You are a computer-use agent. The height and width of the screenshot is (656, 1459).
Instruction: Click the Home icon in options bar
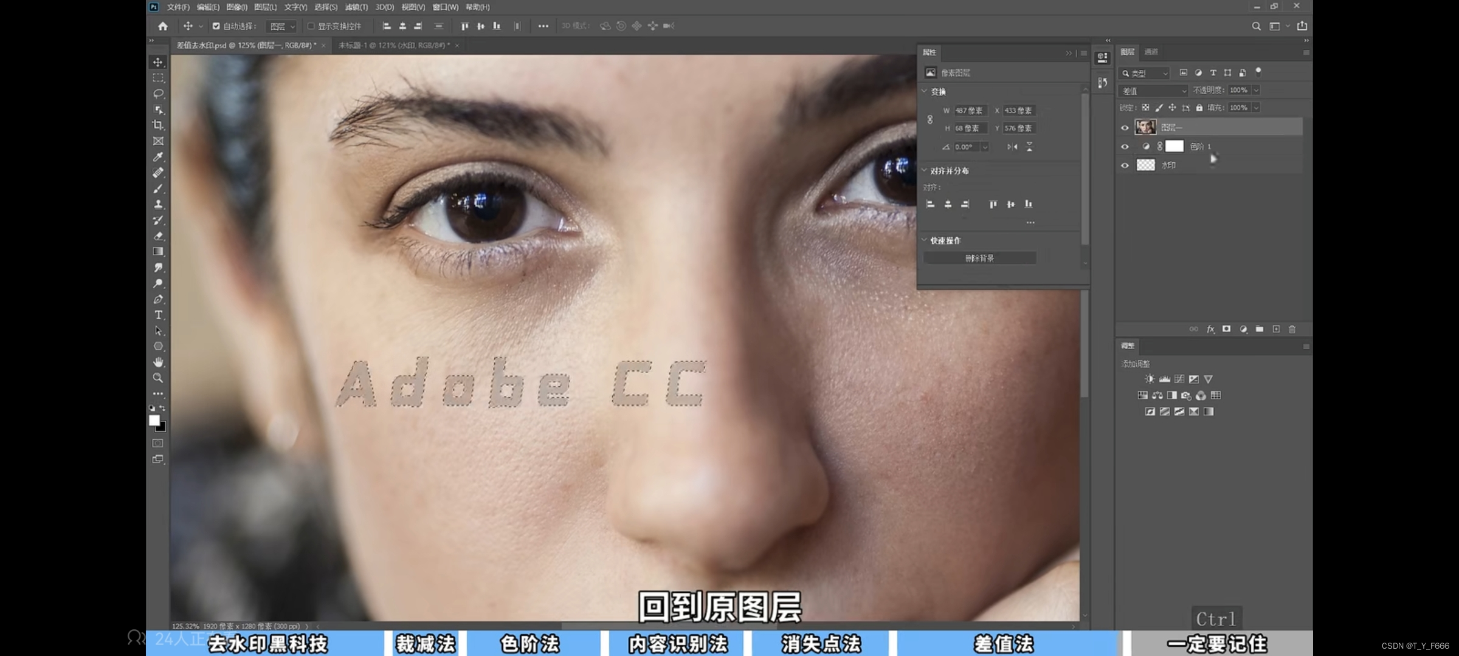pyautogui.click(x=163, y=26)
